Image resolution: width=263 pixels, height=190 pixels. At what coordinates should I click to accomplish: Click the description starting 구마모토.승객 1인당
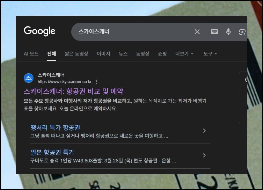click(x=103, y=161)
